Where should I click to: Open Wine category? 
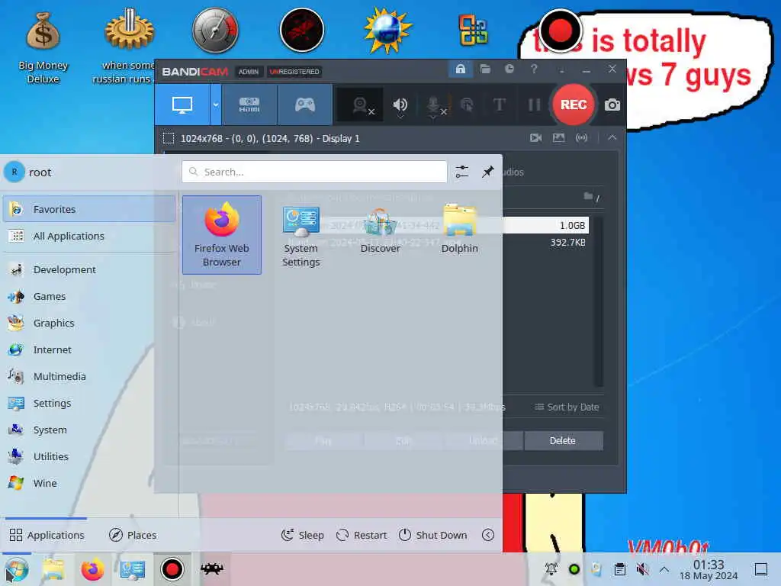pos(89,483)
